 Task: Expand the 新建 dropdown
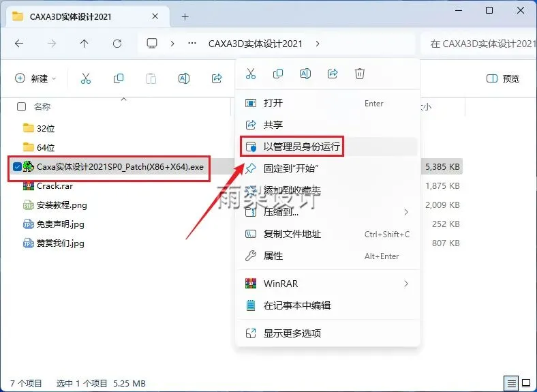(35, 78)
